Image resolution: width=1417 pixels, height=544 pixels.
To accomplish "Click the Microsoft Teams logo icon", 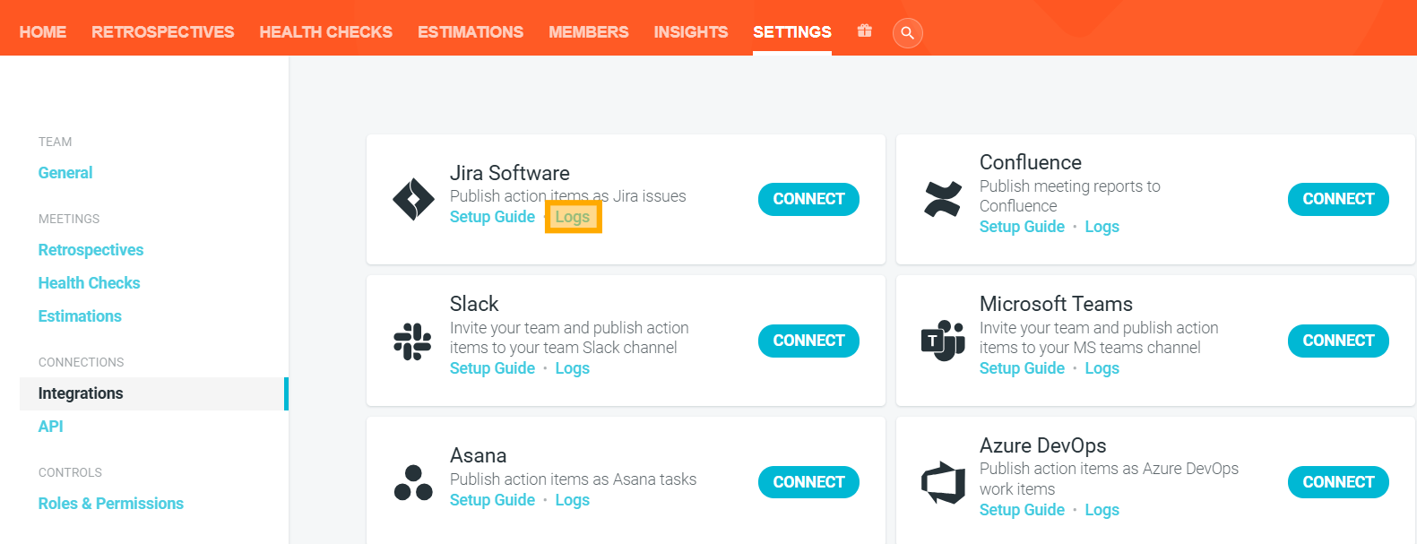I will coord(943,341).
